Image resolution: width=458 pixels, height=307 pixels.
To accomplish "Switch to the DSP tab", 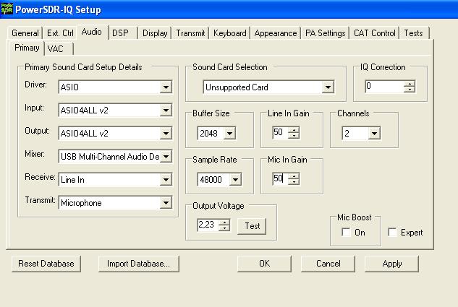I will coord(121,33).
